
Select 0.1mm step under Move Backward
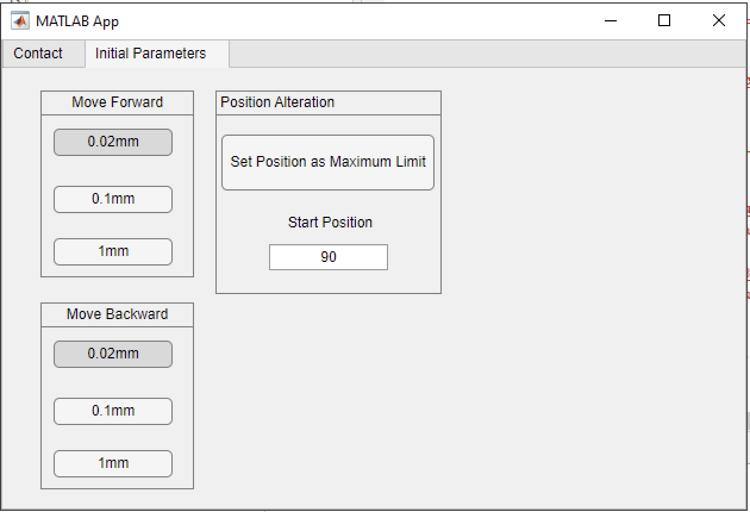pyautogui.click(x=113, y=411)
